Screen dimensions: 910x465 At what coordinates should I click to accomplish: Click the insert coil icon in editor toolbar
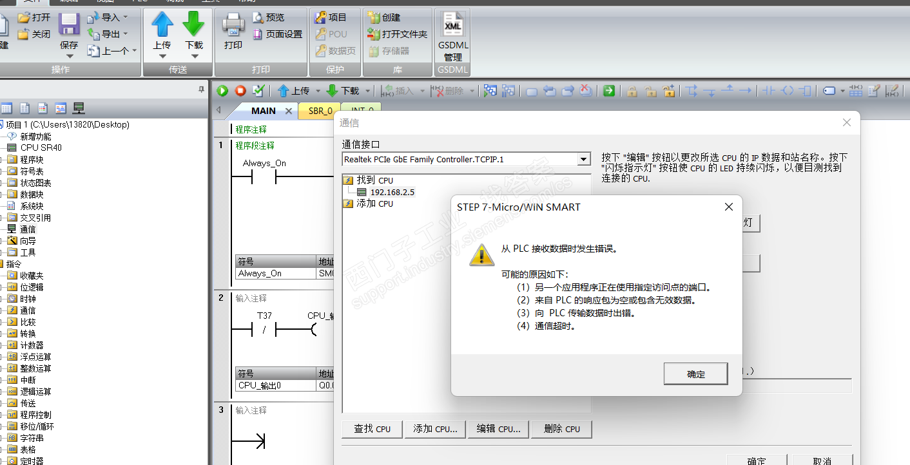(x=787, y=91)
